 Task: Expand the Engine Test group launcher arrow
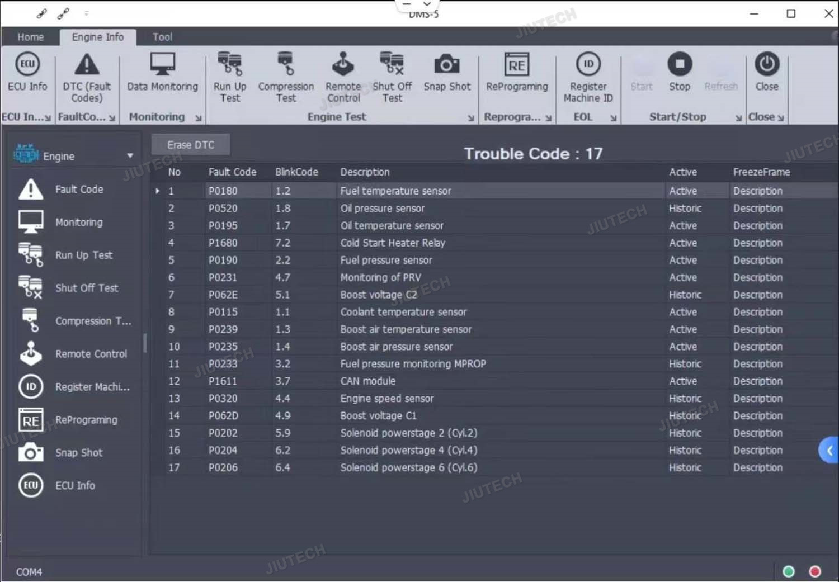click(471, 118)
